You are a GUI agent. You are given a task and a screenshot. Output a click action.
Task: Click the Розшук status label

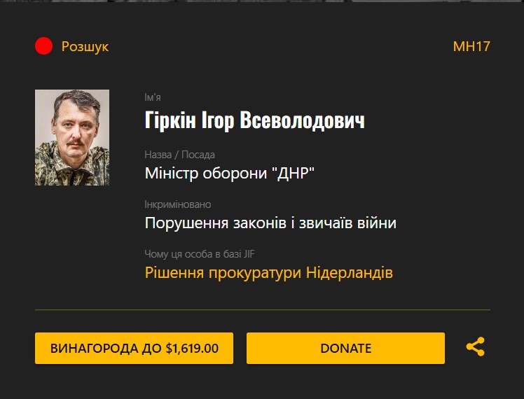[x=85, y=46]
